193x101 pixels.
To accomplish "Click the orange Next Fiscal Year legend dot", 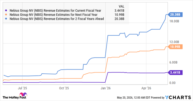I will (6, 15).
